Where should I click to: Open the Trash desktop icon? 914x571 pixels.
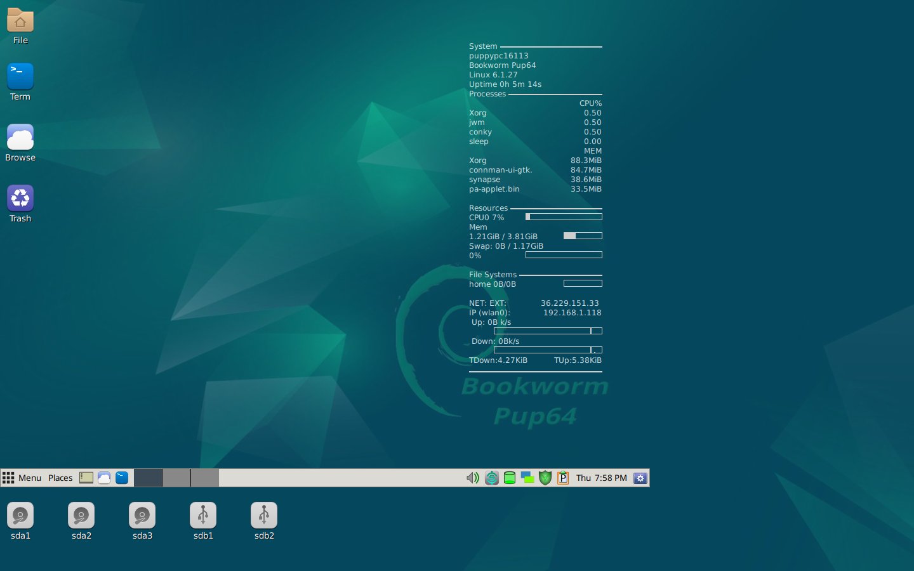[x=20, y=198]
